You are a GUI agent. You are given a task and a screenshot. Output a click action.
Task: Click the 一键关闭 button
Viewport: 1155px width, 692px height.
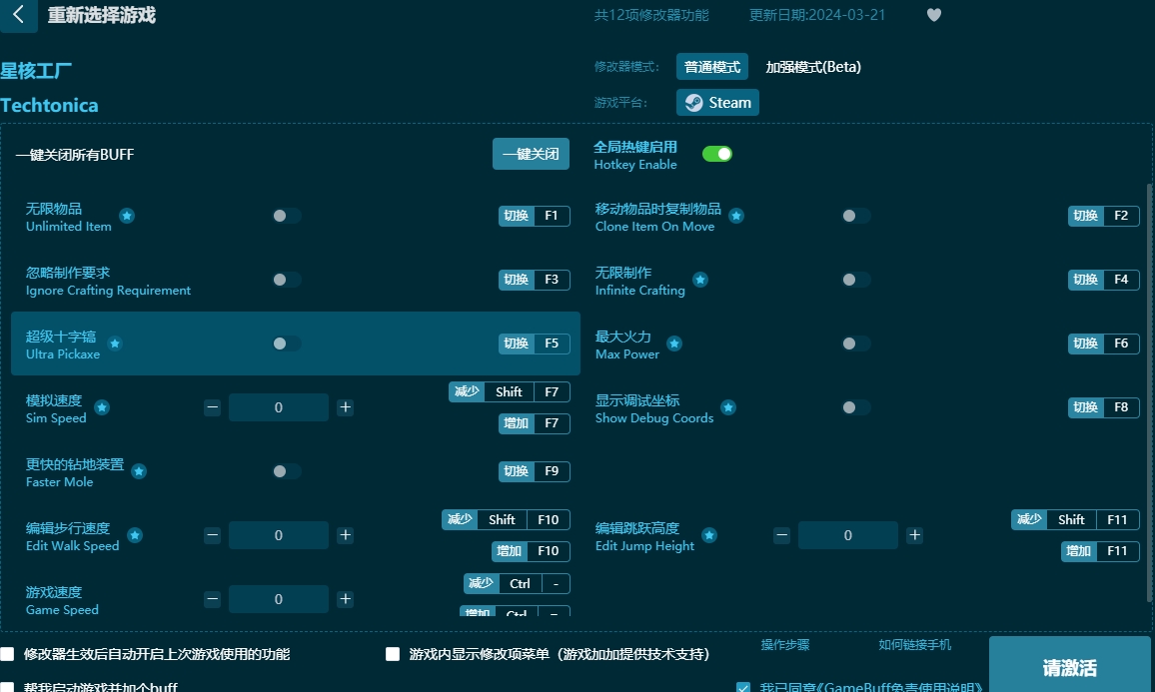click(x=531, y=154)
